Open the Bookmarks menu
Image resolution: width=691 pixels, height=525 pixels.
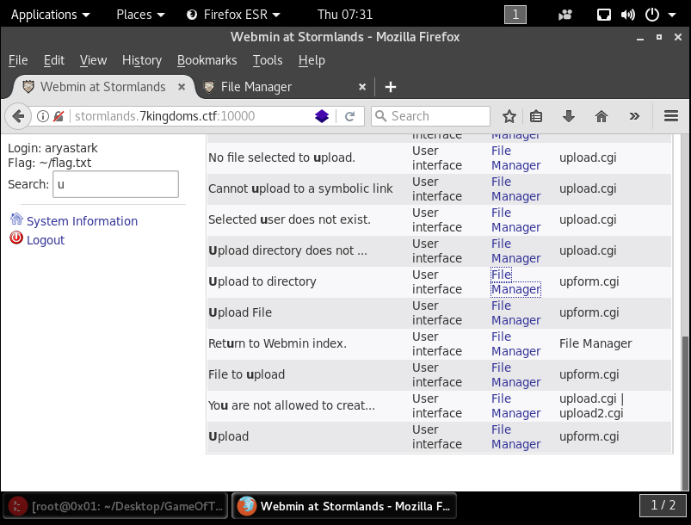(x=207, y=60)
